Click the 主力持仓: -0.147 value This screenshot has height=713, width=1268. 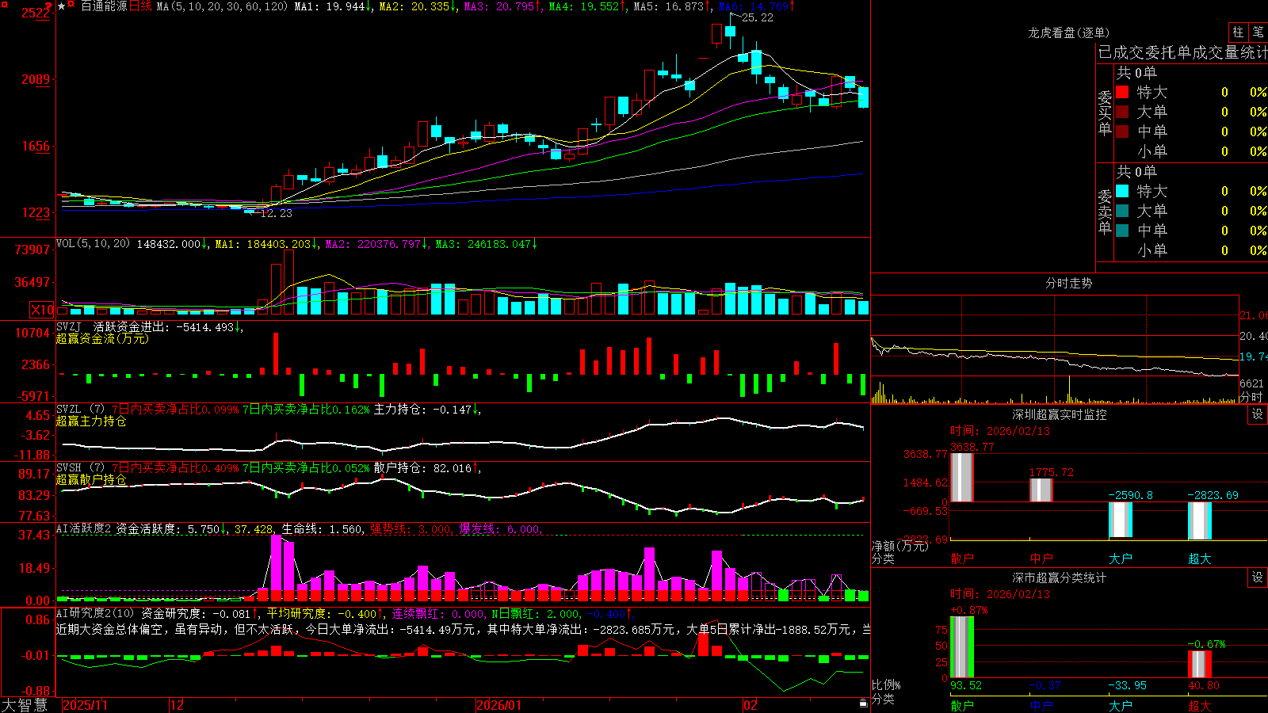click(423, 410)
